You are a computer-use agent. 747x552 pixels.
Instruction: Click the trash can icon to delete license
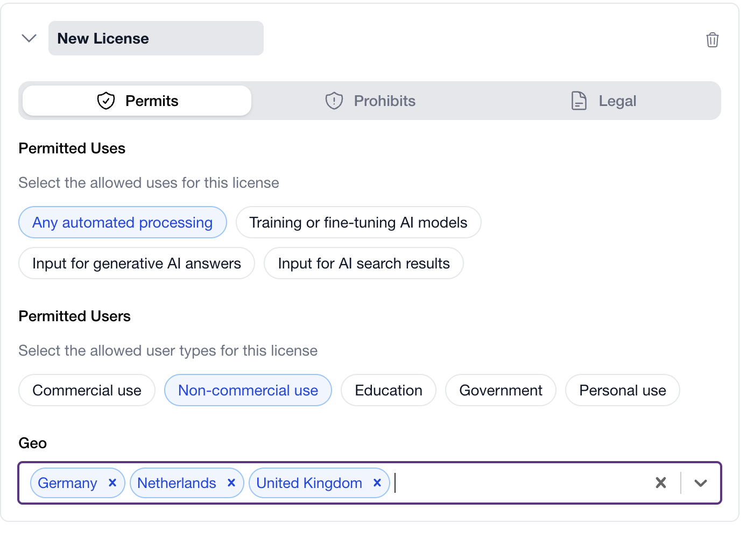tap(713, 39)
